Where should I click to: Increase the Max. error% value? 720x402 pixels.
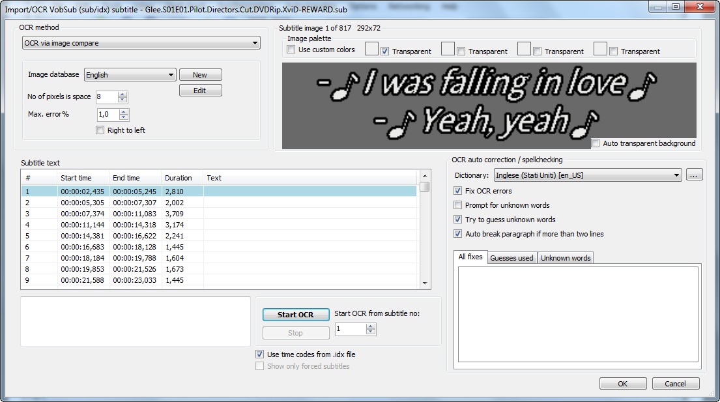(124, 111)
